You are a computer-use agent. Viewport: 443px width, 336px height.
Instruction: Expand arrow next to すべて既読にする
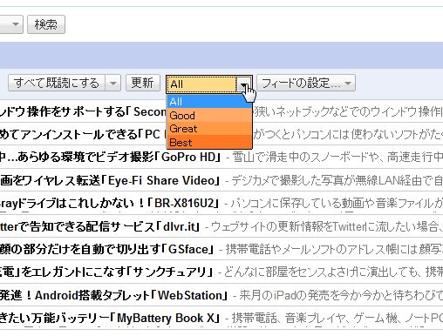(113, 83)
